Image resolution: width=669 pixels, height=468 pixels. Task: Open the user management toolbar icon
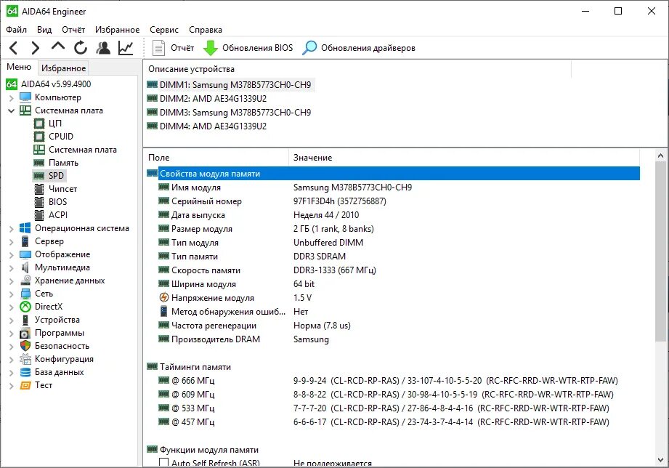point(103,48)
